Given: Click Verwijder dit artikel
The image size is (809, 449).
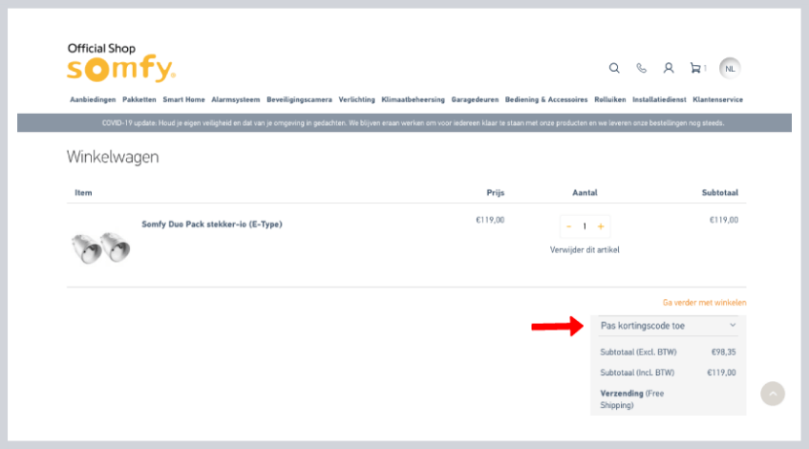Looking at the screenshot, I should coord(585,249).
